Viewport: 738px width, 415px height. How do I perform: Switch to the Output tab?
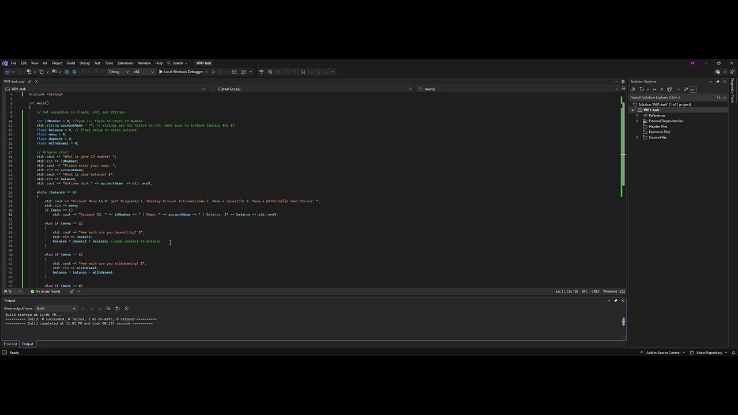pos(28,344)
